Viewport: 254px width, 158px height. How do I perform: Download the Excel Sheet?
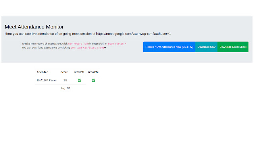[233, 47]
